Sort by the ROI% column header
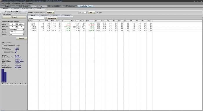 coord(47,21)
